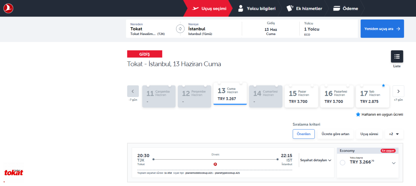
Task: Go to the Yolcu bilgileri step
Action: coord(256,8)
